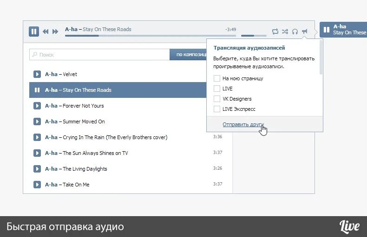Screen dimensions: 367x237
Task: Check the LIVE Экспресс checkbox
Action: pyautogui.click(x=217, y=109)
